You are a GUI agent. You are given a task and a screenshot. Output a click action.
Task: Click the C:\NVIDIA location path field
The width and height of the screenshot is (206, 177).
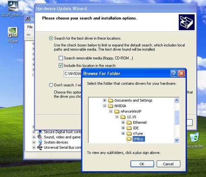(x=73, y=74)
